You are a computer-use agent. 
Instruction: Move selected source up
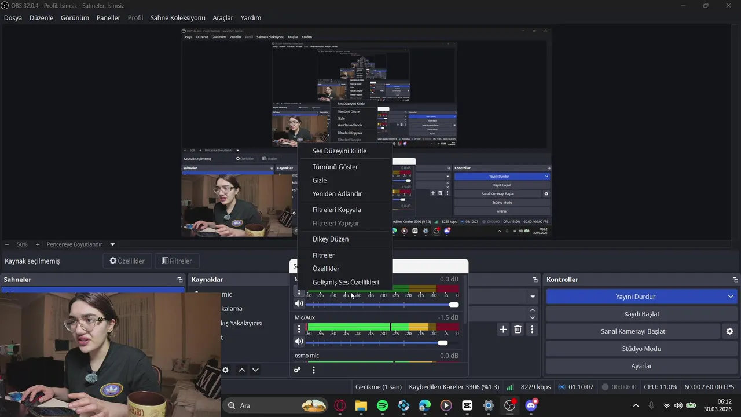tap(242, 370)
